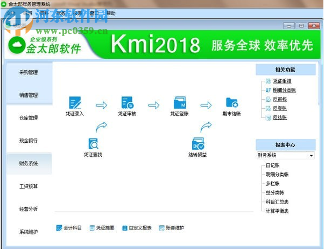Open the 结转损益 profit transfer icon
Viewport: 325px width, 250px height.
198,143
